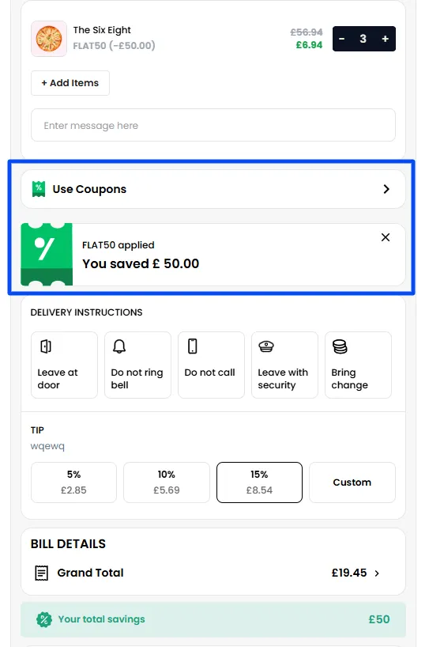Click the guard cap icon in Leave with security
This screenshot has width=429, height=647.
pyautogui.click(x=266, y=346)
